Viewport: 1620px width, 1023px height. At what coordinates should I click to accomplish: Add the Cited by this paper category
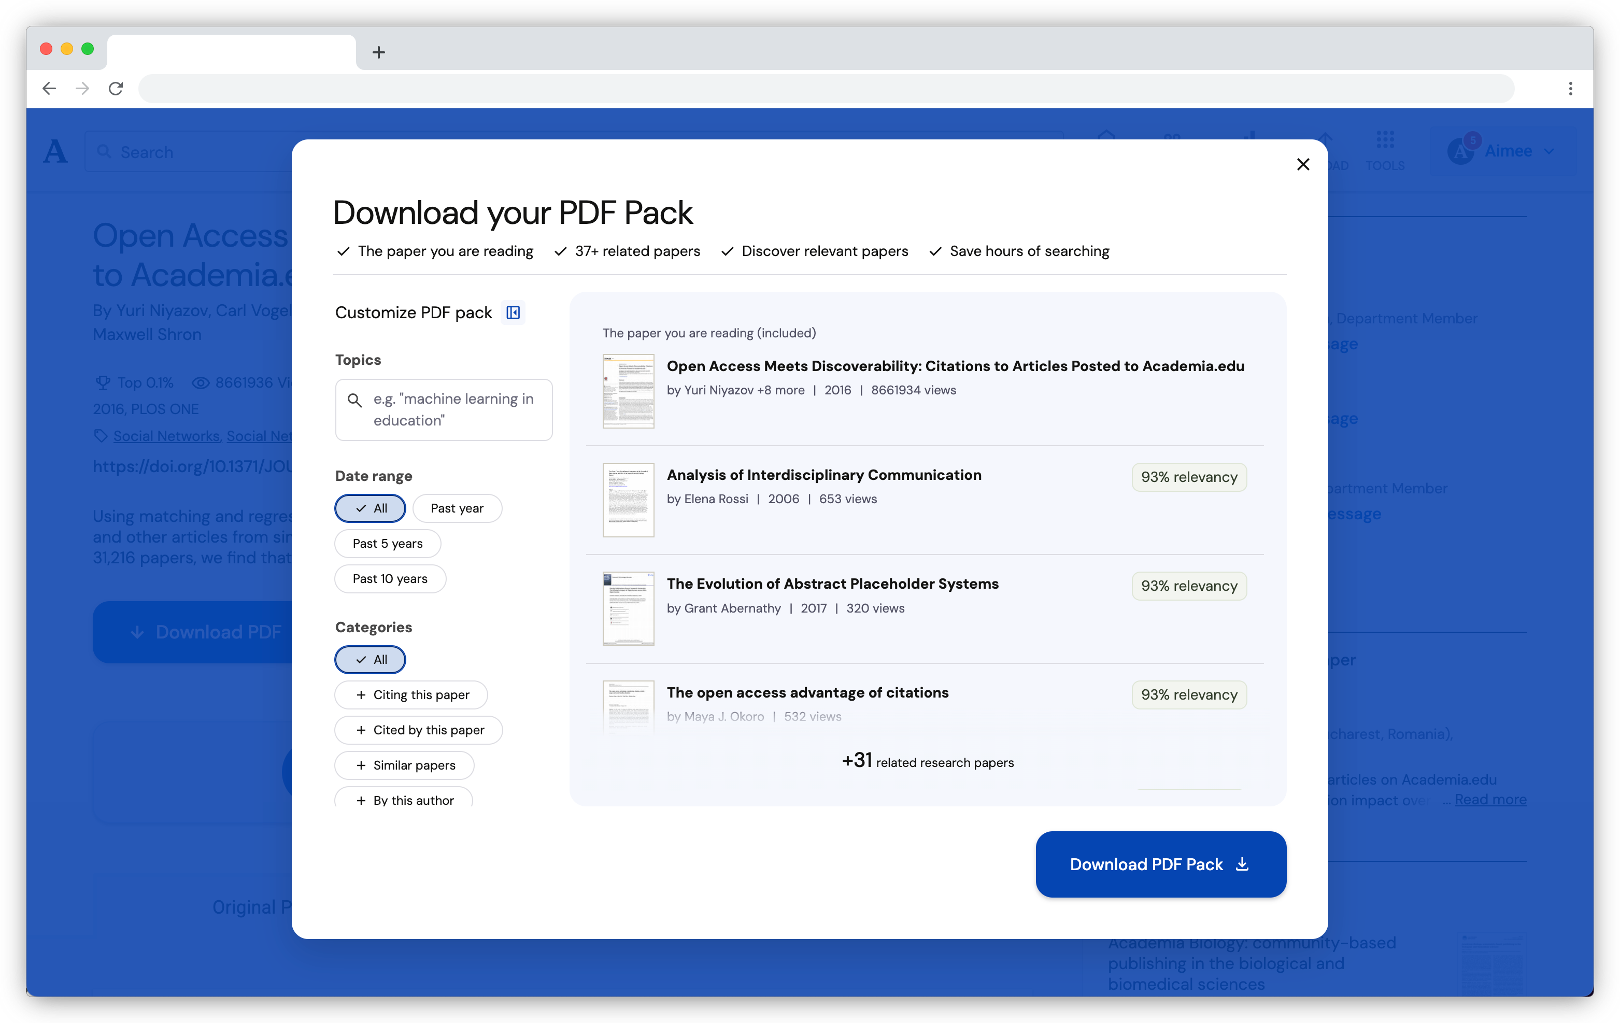(x=418, y=730)
